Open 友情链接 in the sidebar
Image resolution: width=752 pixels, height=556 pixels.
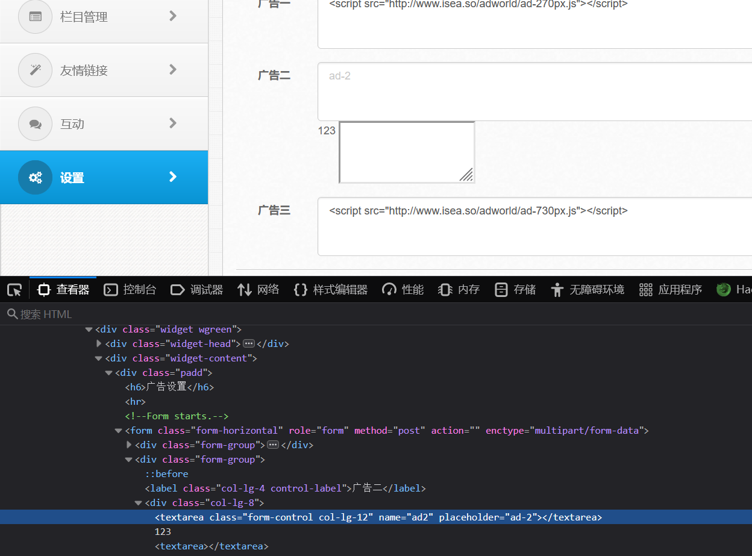104,70
